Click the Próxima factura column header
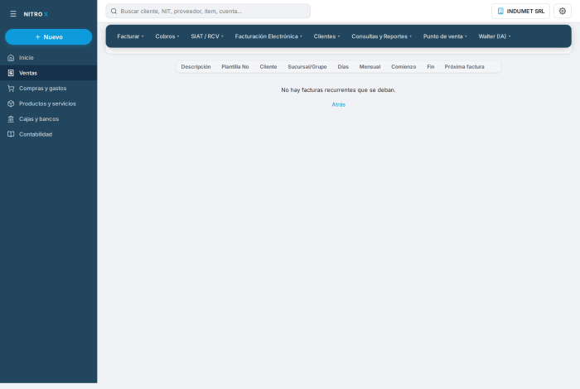The height and width of the screenshot is (389, 580). click(464, 67)
